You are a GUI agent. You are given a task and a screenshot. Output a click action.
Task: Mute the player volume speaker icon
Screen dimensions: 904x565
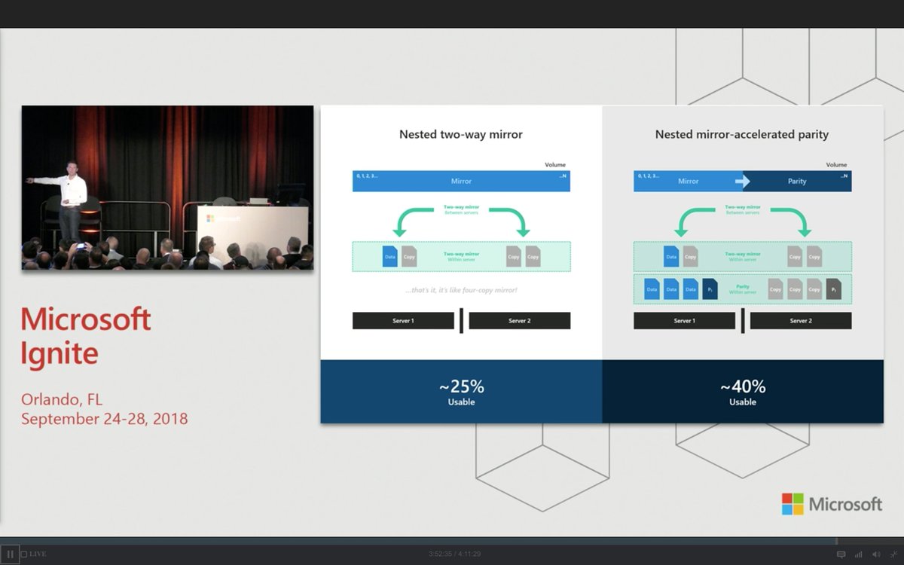click(x=876, y=554)
